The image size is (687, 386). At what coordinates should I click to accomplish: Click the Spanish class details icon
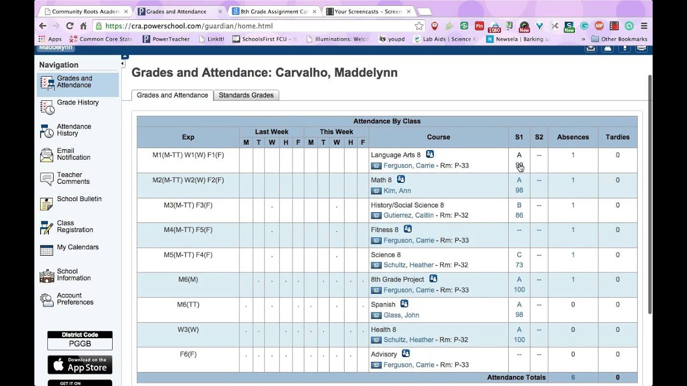404,304
